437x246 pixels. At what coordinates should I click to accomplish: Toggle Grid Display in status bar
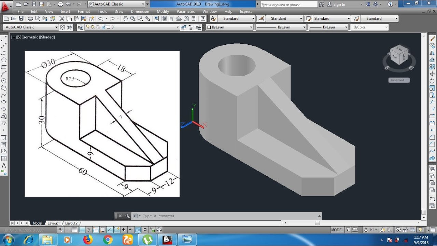75,230
